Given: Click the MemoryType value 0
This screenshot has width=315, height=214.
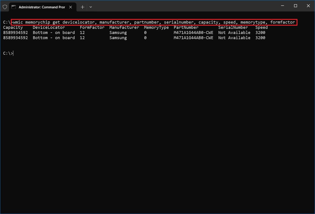Looking at the screenshot, I should [x=145, y=32].
